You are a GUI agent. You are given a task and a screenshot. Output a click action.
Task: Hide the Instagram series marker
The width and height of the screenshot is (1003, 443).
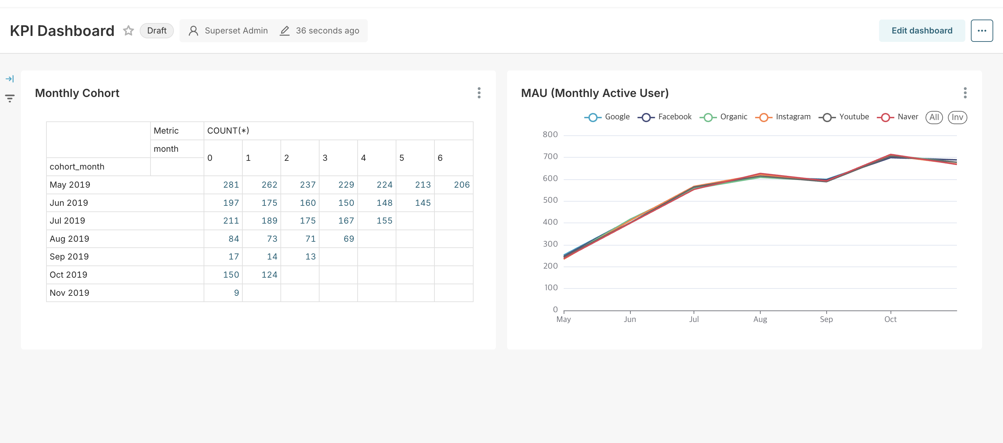point(763,118)
